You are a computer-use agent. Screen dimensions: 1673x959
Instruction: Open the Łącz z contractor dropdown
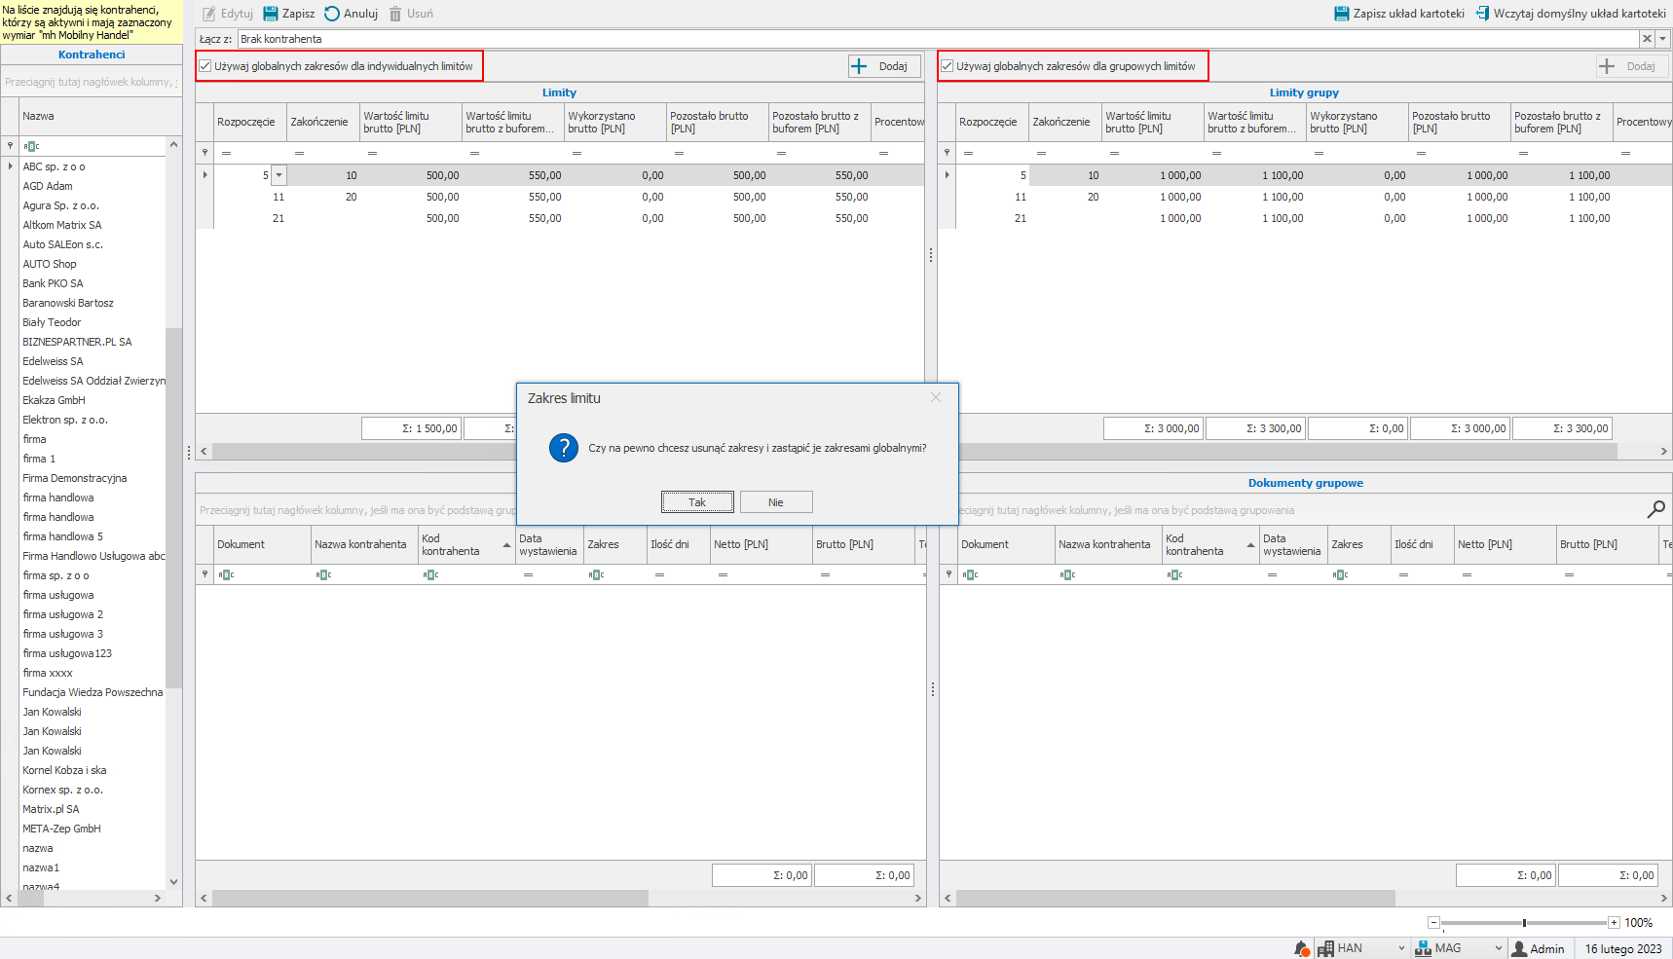[x=1663, y=39]
